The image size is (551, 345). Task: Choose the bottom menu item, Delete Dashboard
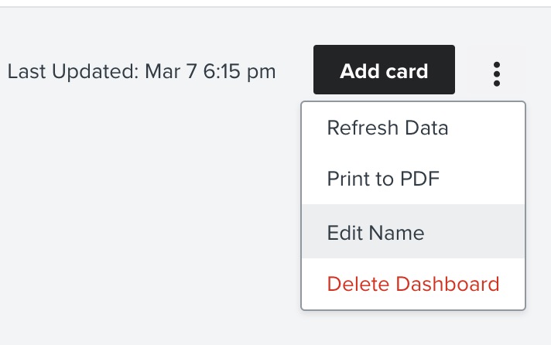point(413,284)
